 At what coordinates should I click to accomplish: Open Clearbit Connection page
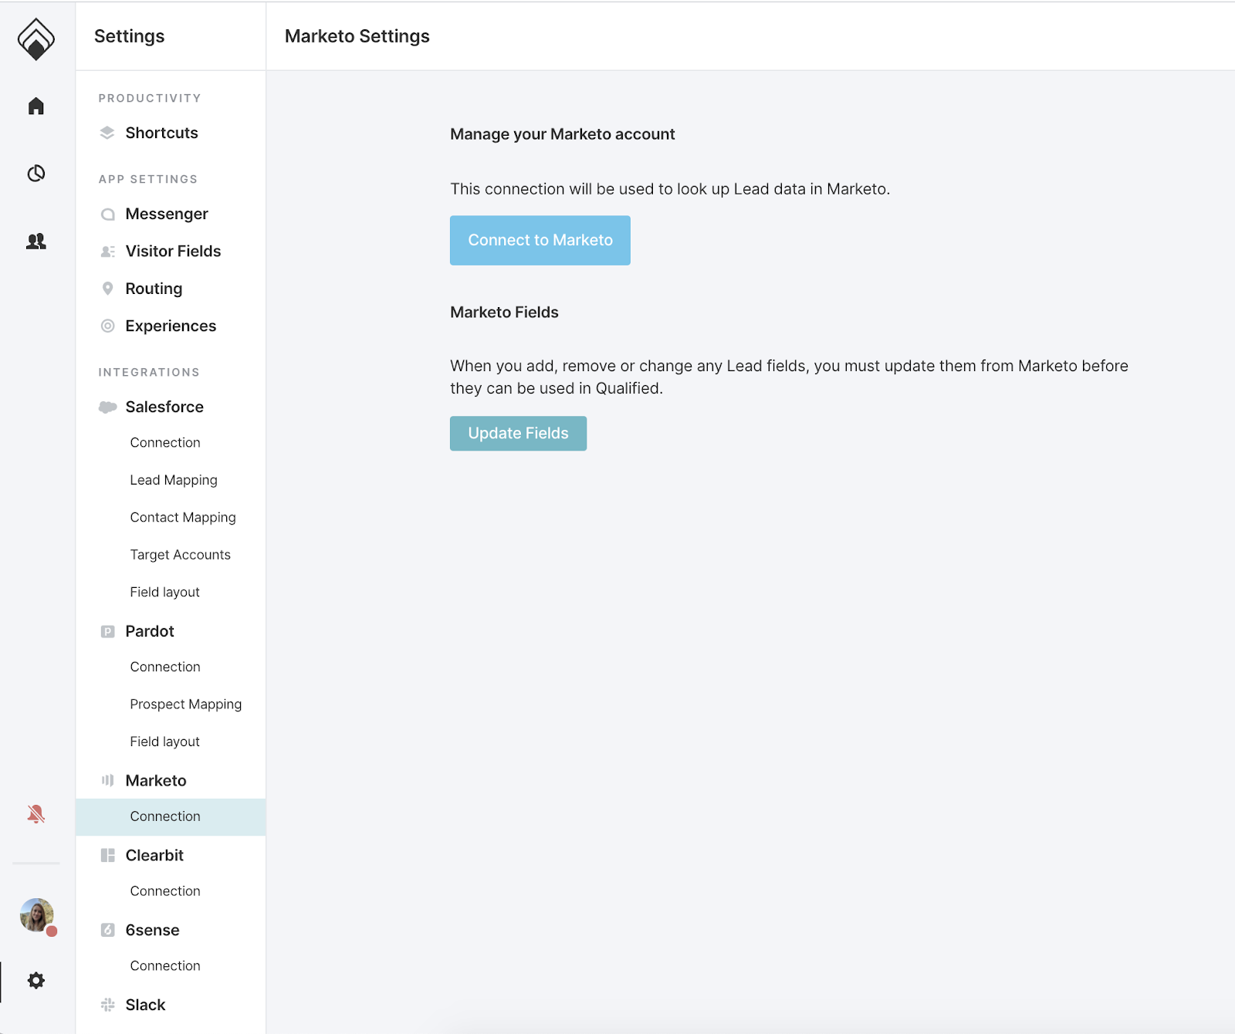pos(165,890)
